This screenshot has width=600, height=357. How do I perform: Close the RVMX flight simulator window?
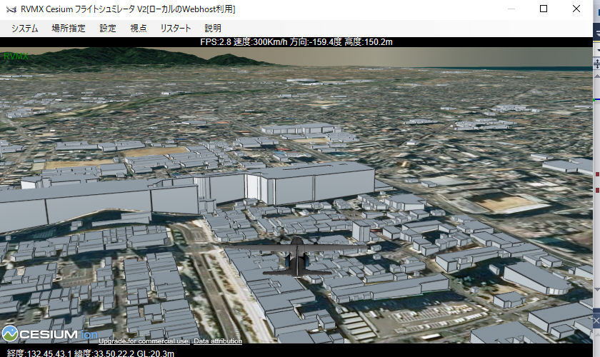pos(576,9)
